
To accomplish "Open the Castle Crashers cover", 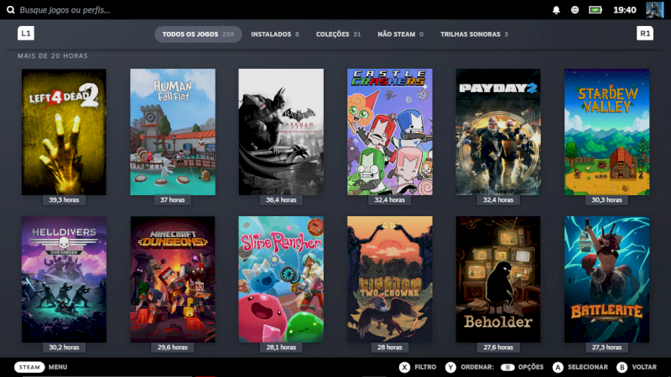I will [389, 132].
